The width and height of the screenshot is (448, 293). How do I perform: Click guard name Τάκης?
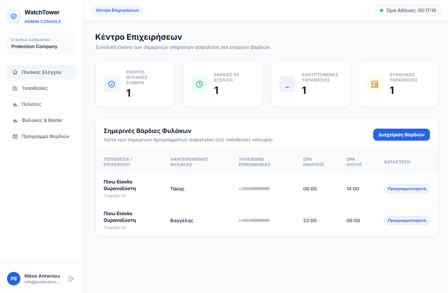(177, 189)
